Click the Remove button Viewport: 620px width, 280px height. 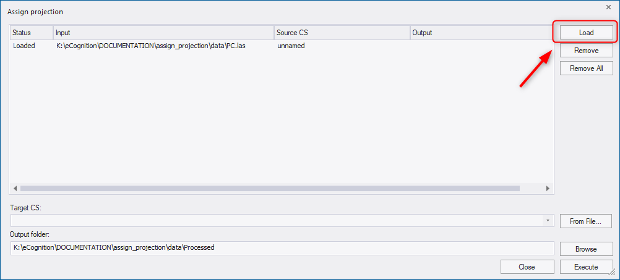click(x=587, y=51)
